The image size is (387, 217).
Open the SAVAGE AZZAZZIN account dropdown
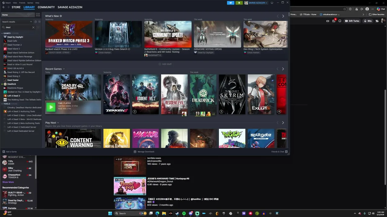tap(256, 3)
